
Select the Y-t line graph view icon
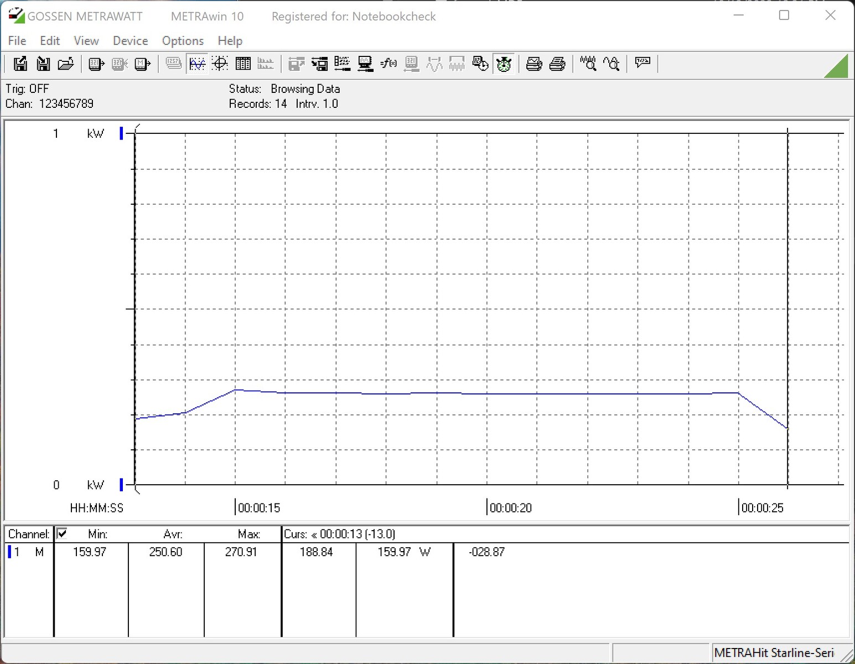[197, 64]
